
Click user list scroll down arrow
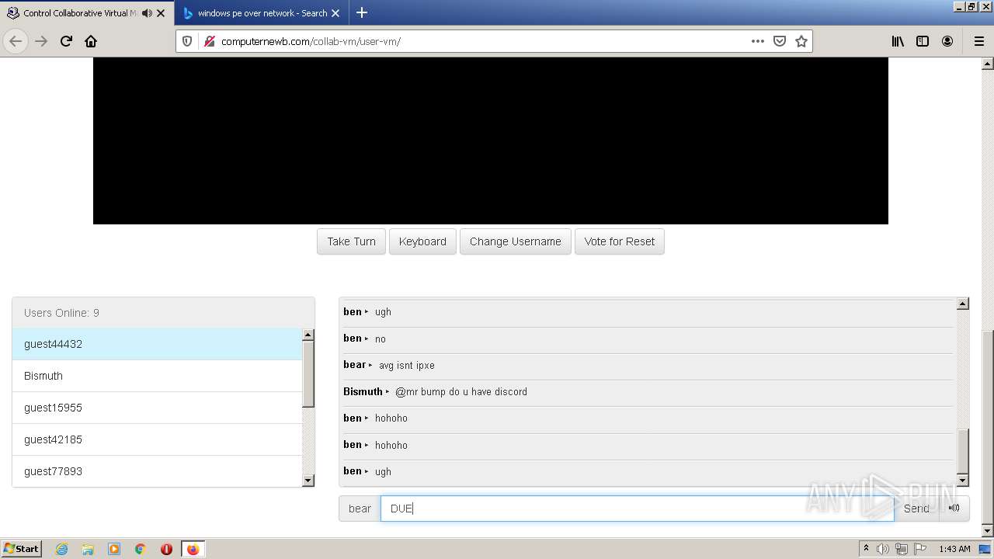pyautogui.click(x=308, y=481)
